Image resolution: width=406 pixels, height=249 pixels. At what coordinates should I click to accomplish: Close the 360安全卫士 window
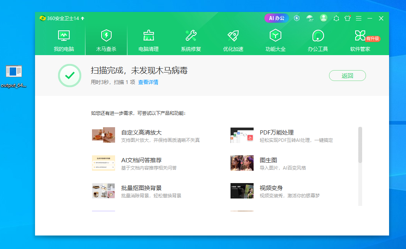point(381,19)
